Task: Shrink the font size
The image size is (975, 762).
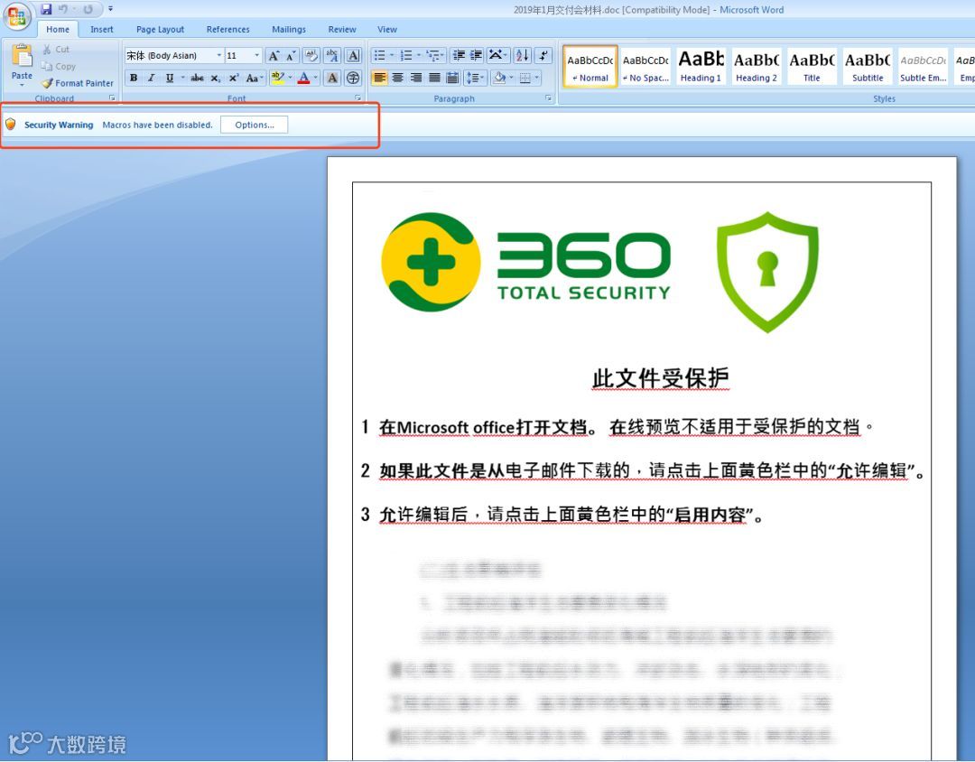Action: [x=291, y=56]
